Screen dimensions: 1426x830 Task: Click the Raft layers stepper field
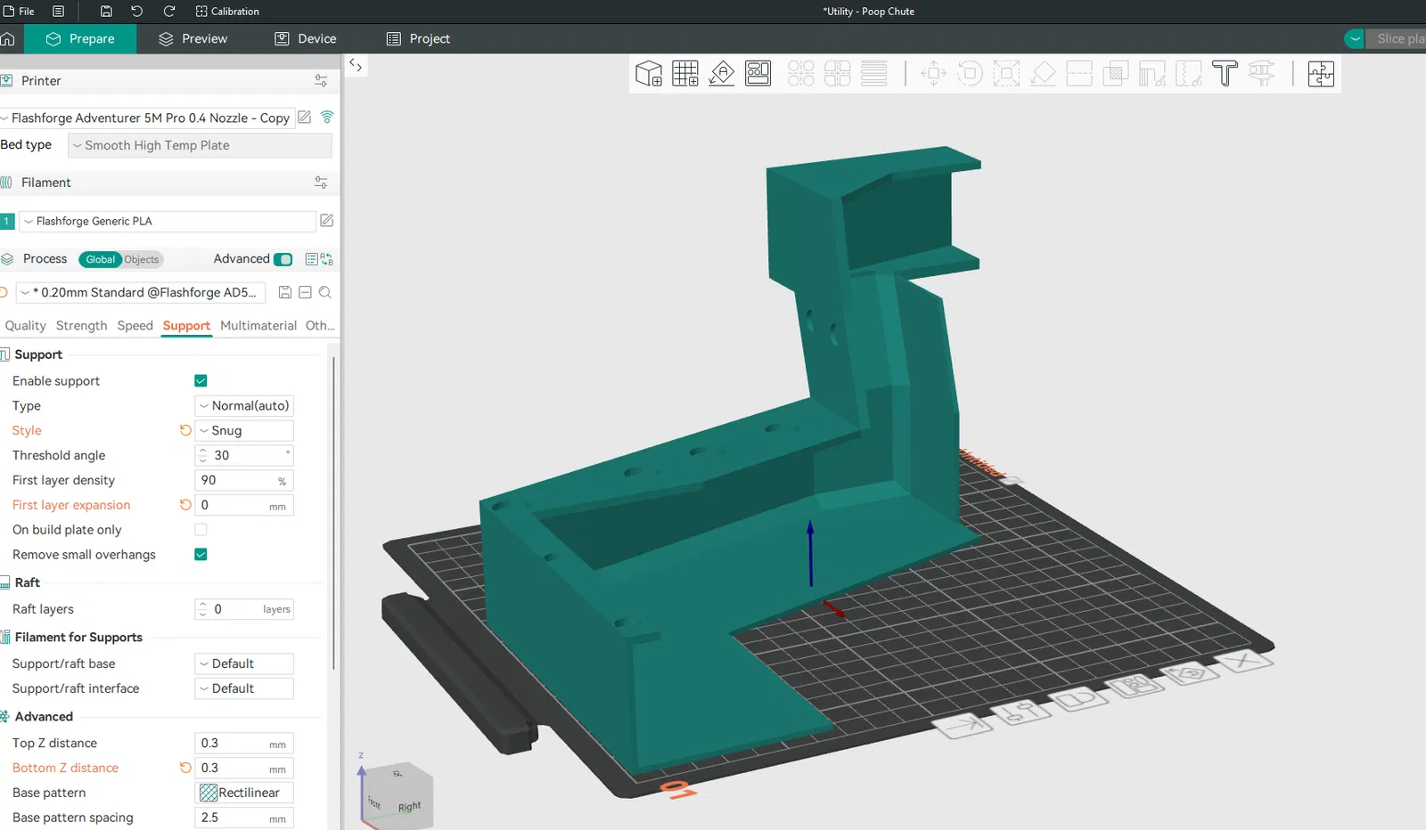(x=244, y=609)
